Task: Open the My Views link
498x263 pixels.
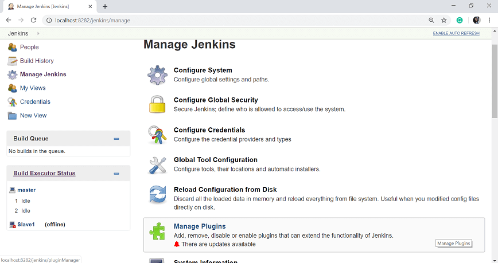Action: 33,88
